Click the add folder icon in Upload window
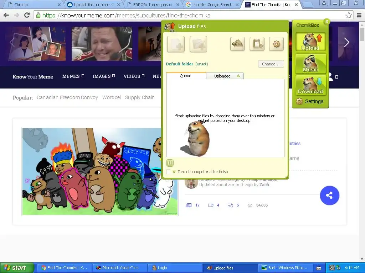 coord(198,44)
